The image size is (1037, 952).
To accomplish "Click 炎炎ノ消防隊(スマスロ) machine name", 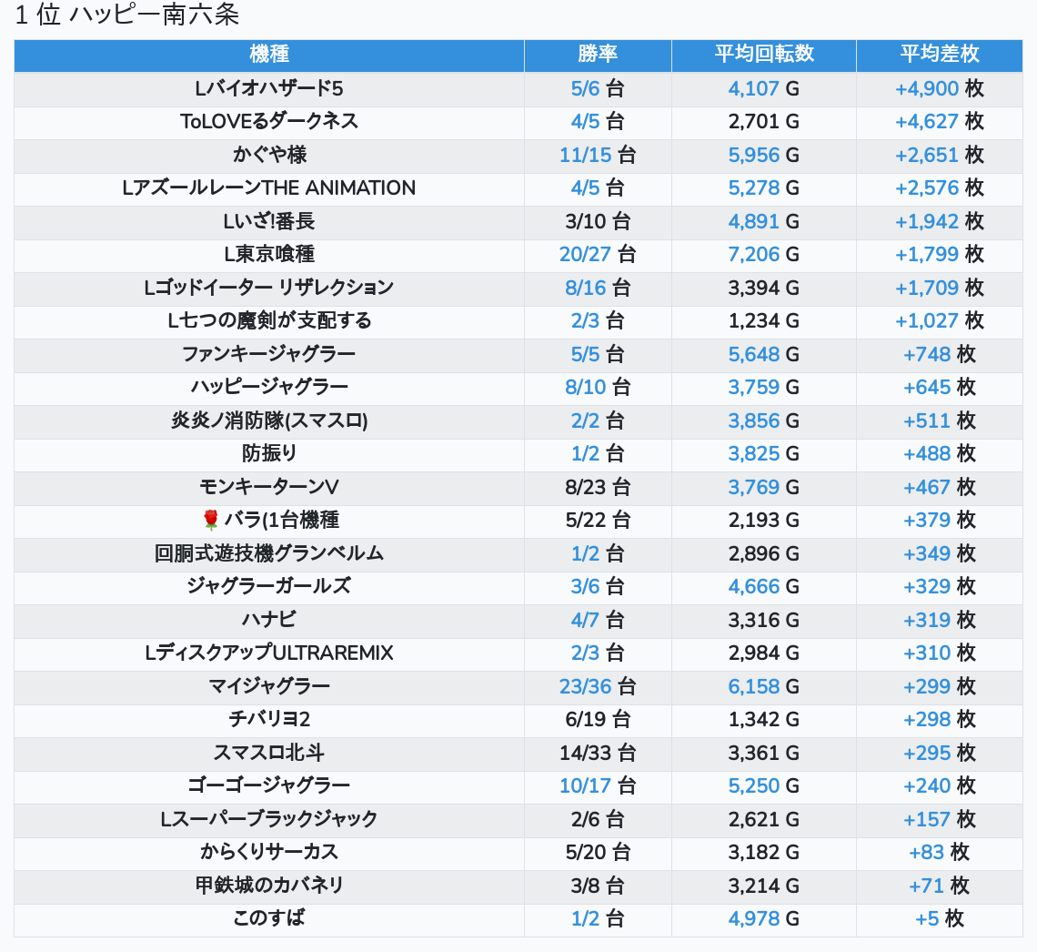I will pyautogui.click(x=269, y=420).
